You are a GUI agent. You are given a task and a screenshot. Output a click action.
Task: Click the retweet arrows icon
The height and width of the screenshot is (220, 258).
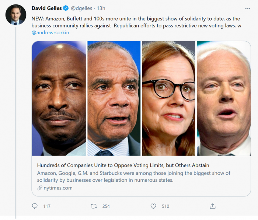tap(94, 206)
